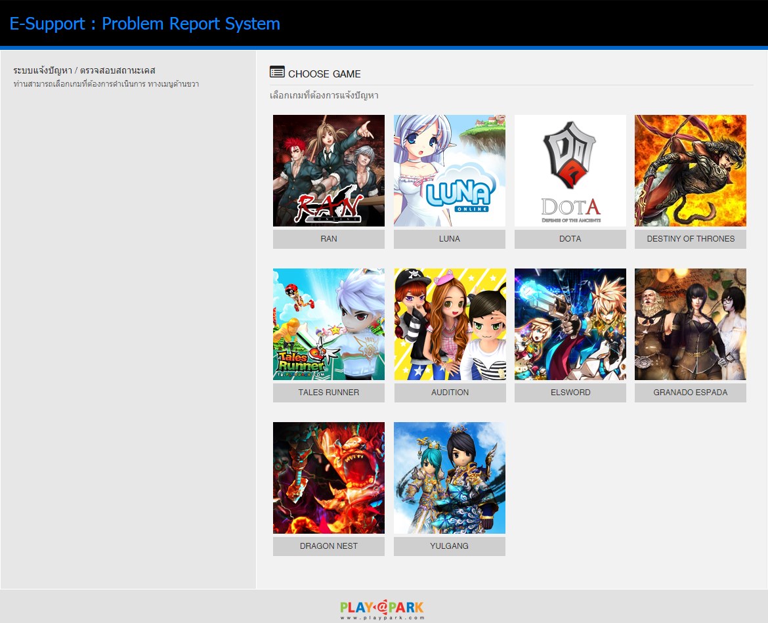
Task: Pick the Destiny of Thrones artwork
Action: (691, 171)
